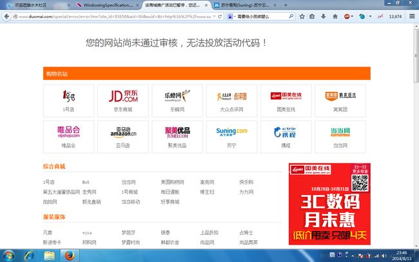419x262 pixels.
Task: Click the Baidu search engine icon
Action: coord(230,17)
